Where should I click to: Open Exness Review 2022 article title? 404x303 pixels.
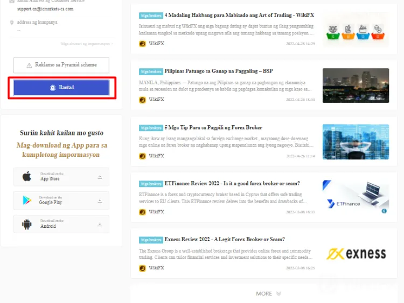(x=225, y=240)
